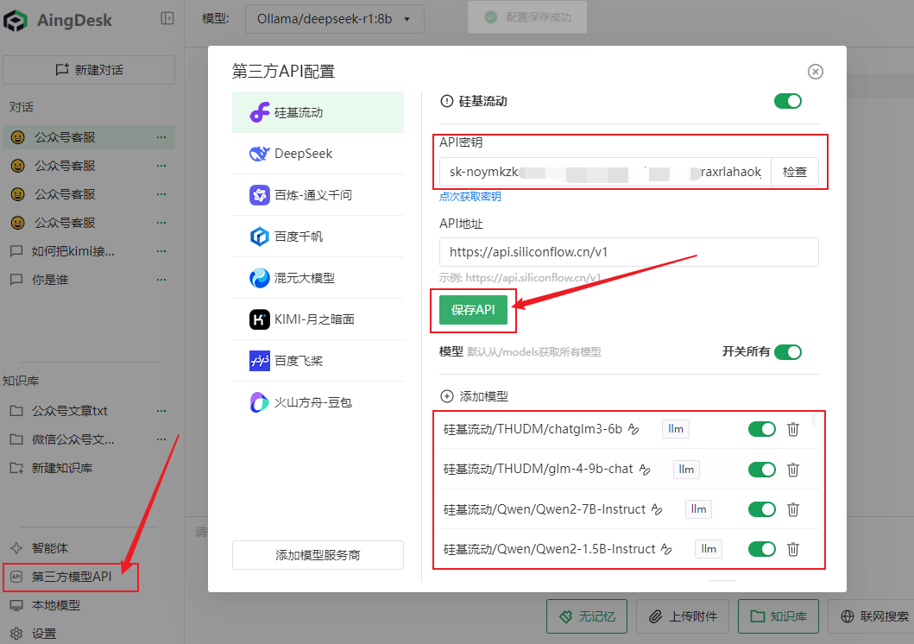Click the 知识库 button in chat toolbar
Screen dimensions: 914x644
click(778, 616)
